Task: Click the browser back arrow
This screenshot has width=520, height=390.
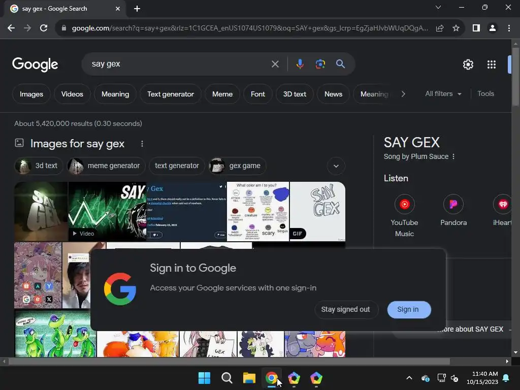Action: 11,28
